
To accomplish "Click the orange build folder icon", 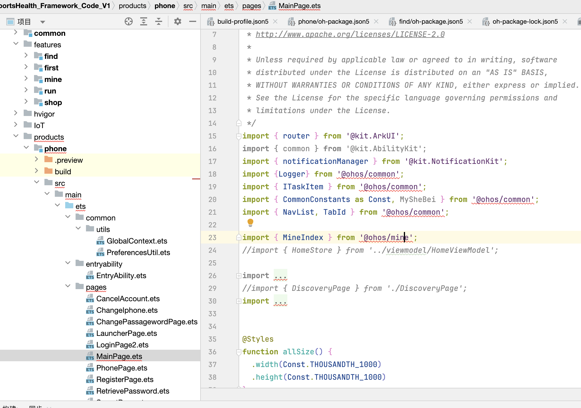I will (48, 171).
